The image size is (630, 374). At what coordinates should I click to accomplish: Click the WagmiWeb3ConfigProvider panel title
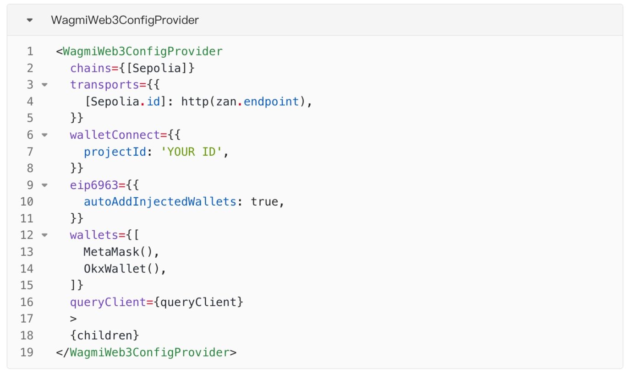(x=125, y=21)
